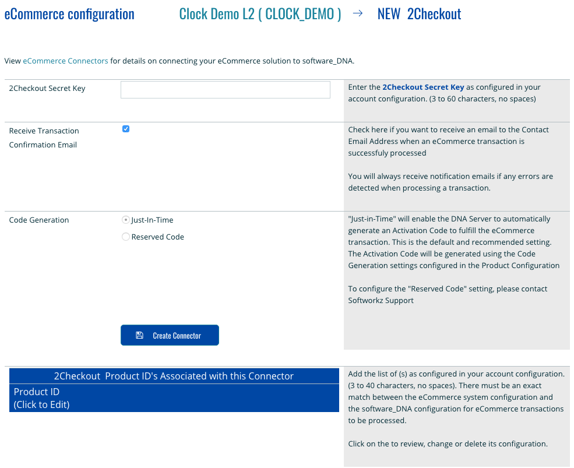Click the Receive Transaction Confirmation Email label
Screen dimensions: 574x468
coord(44,138)
